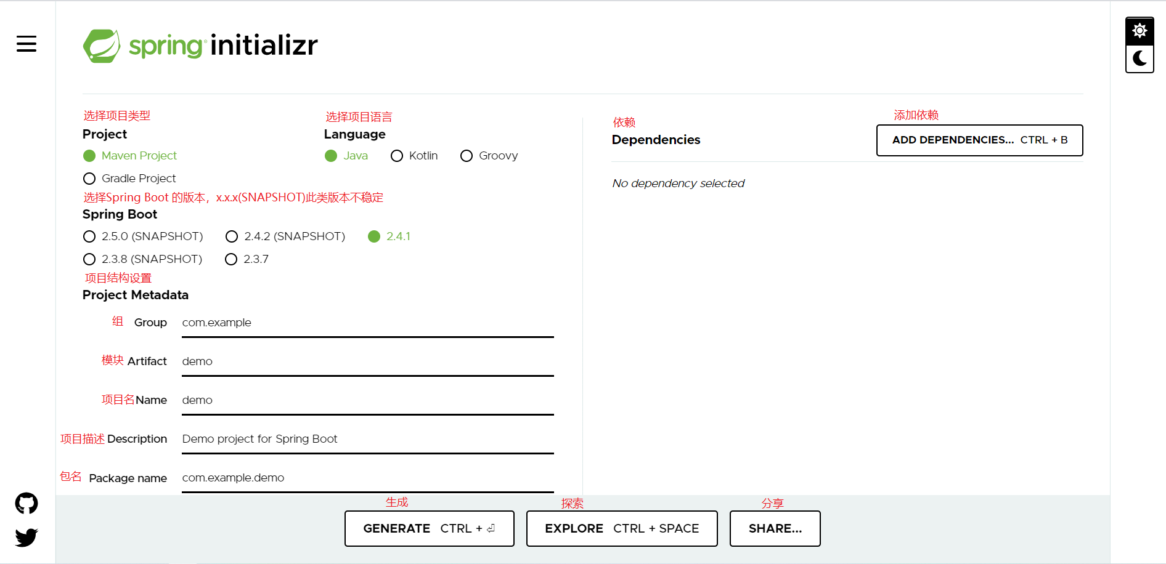The image size is (1166, 564).
Task: Choose Kotlin as the language
Action: tap(414, 156)
